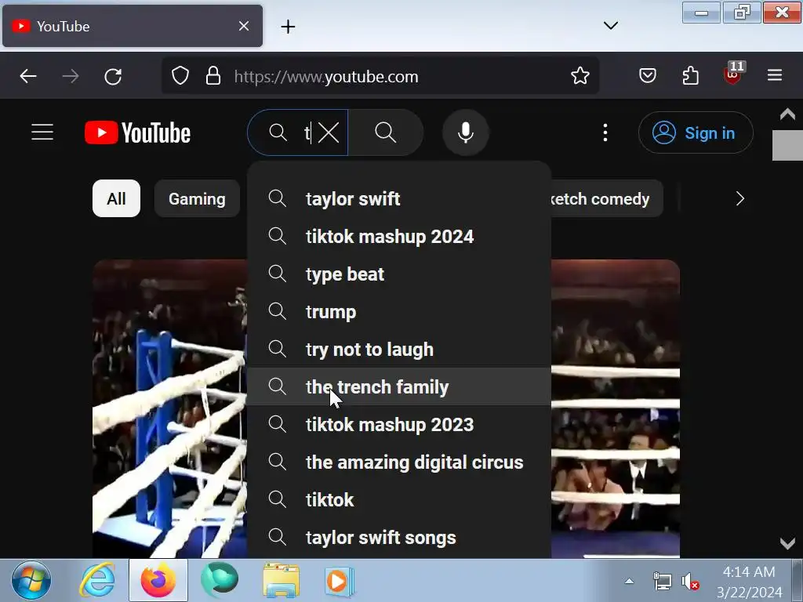This screenshot has width=803, height=602.
Task: Open the tracking protection shield icon
Action: (x=180, y=76)
